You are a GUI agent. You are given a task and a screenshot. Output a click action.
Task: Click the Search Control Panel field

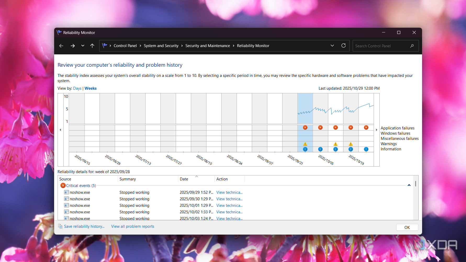tap(381, 46)
